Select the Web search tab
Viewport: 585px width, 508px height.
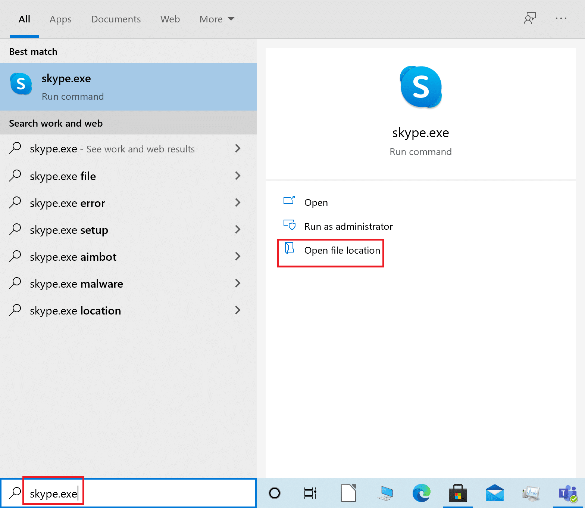tap(170, 19)
